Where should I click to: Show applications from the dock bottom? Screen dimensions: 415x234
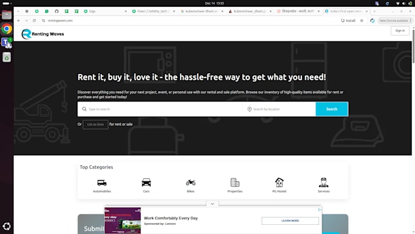(7, 226)
